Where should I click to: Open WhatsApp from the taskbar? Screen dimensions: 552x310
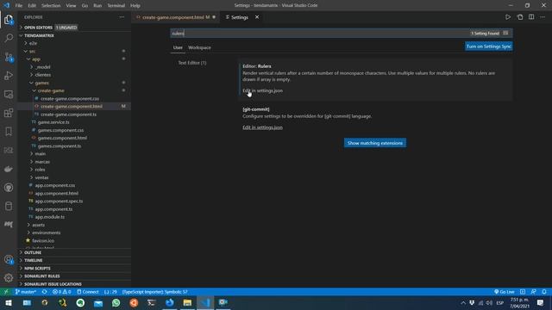pyautogui.click(x=116, y=302)
